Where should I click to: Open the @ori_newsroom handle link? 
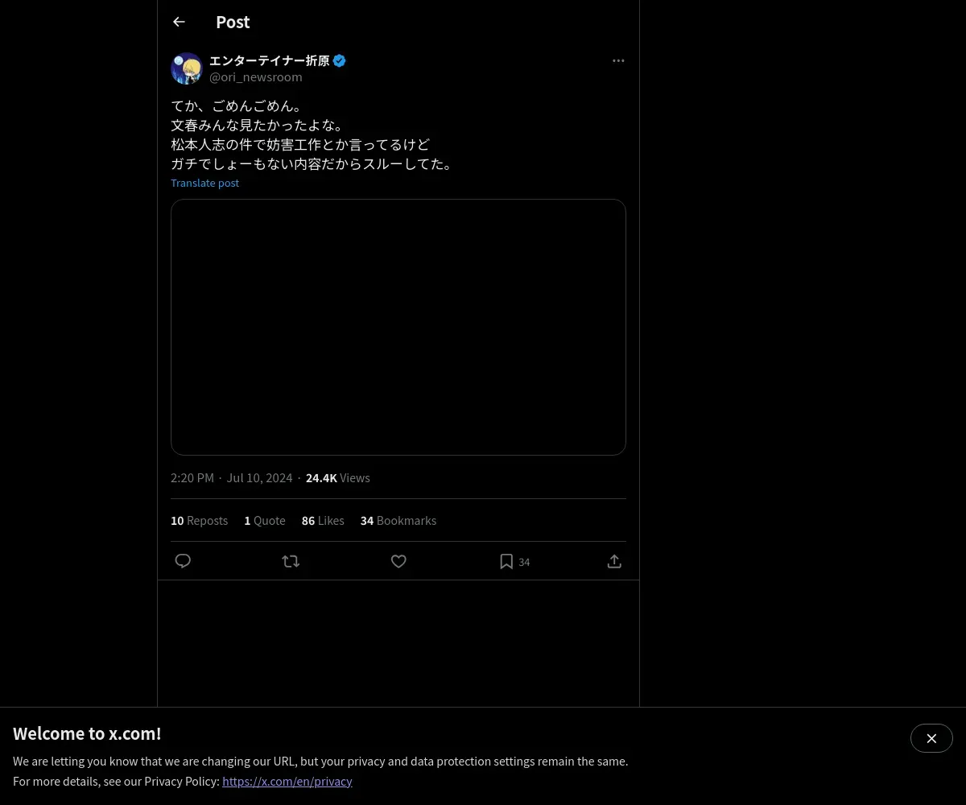pos(256,77)
